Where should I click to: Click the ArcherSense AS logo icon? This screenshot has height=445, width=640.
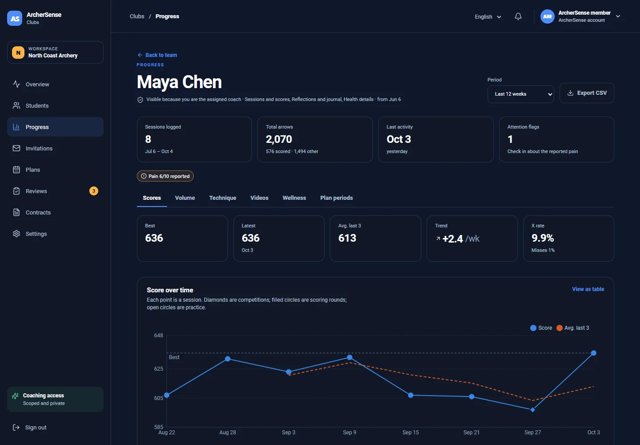(x=15, y=18)
